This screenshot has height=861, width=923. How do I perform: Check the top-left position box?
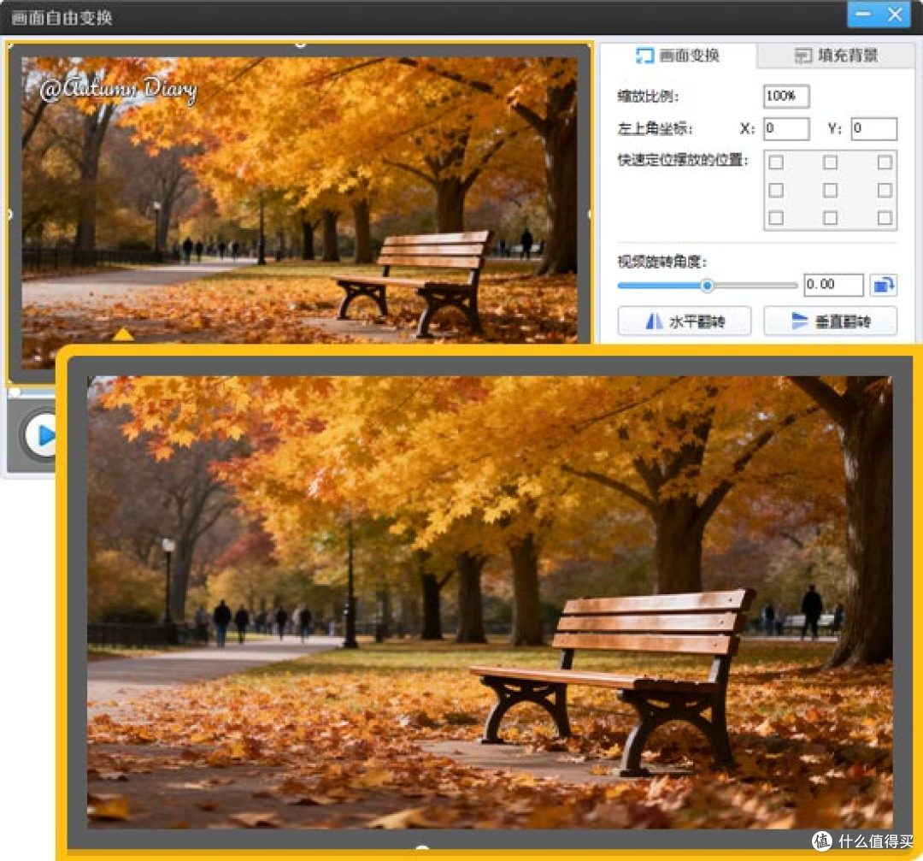[x=776, y=162]
